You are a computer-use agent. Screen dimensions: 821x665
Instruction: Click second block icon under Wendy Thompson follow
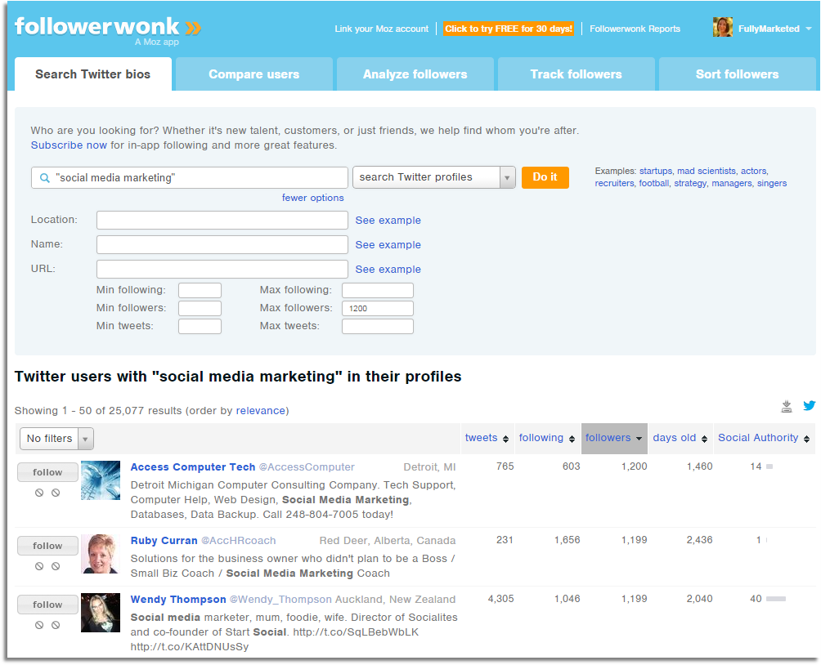tap(56, 625)
